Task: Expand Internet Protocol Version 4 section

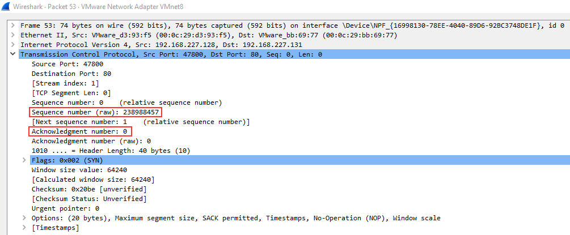Action: point(12,45)
